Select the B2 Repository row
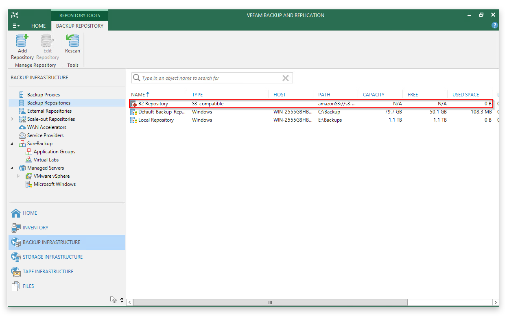Screen dimensions: 507x316 311,104
